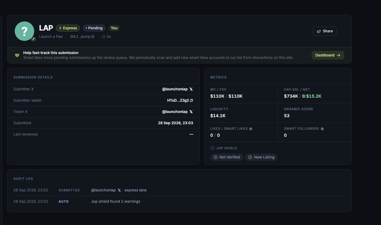Click the organic score value 53
381x225 pixels.
click(287, 116)
